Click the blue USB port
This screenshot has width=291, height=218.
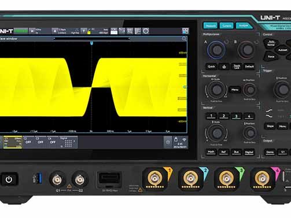(40, 178)
